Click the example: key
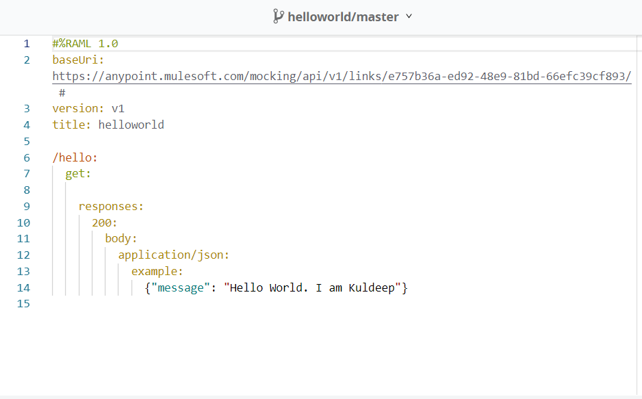Viewport: 642px width, 399px height. (x=157, y=271)
